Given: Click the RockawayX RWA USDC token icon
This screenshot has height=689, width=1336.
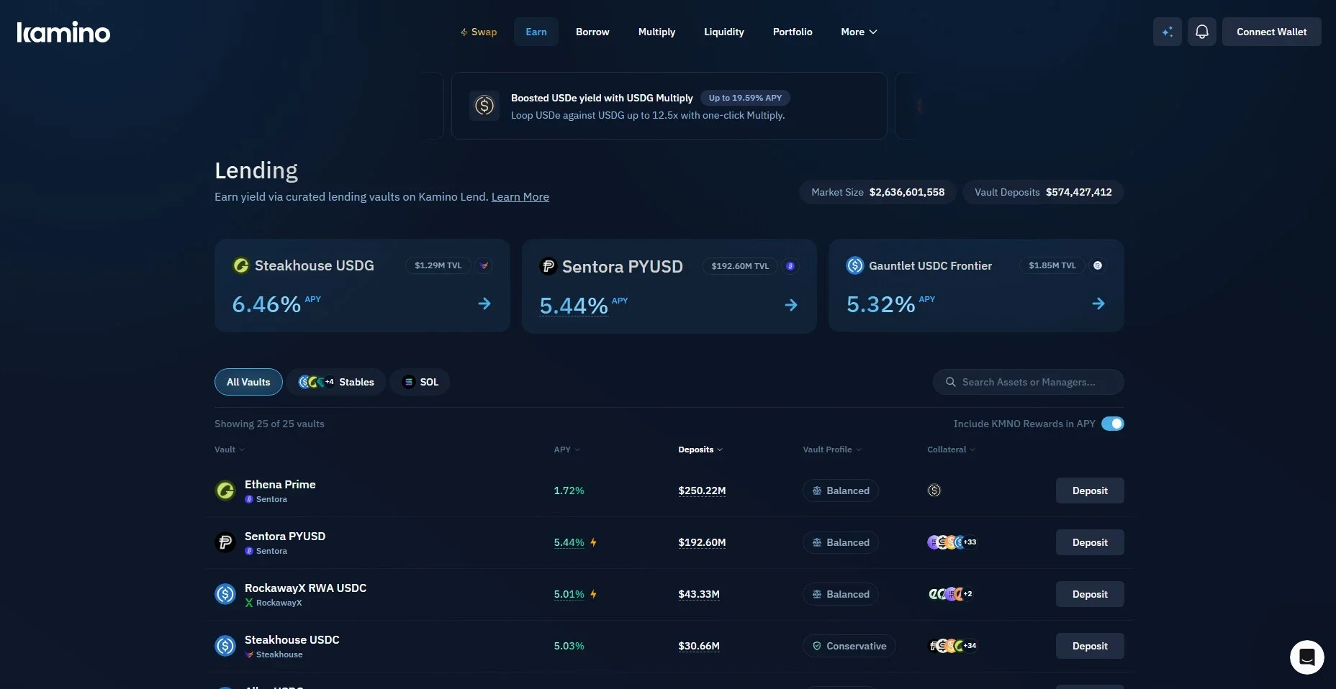Looking at the screenshot, I should click(225, 594).
